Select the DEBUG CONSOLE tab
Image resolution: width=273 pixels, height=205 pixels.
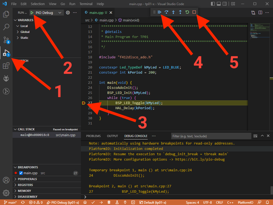pos(136,136)
